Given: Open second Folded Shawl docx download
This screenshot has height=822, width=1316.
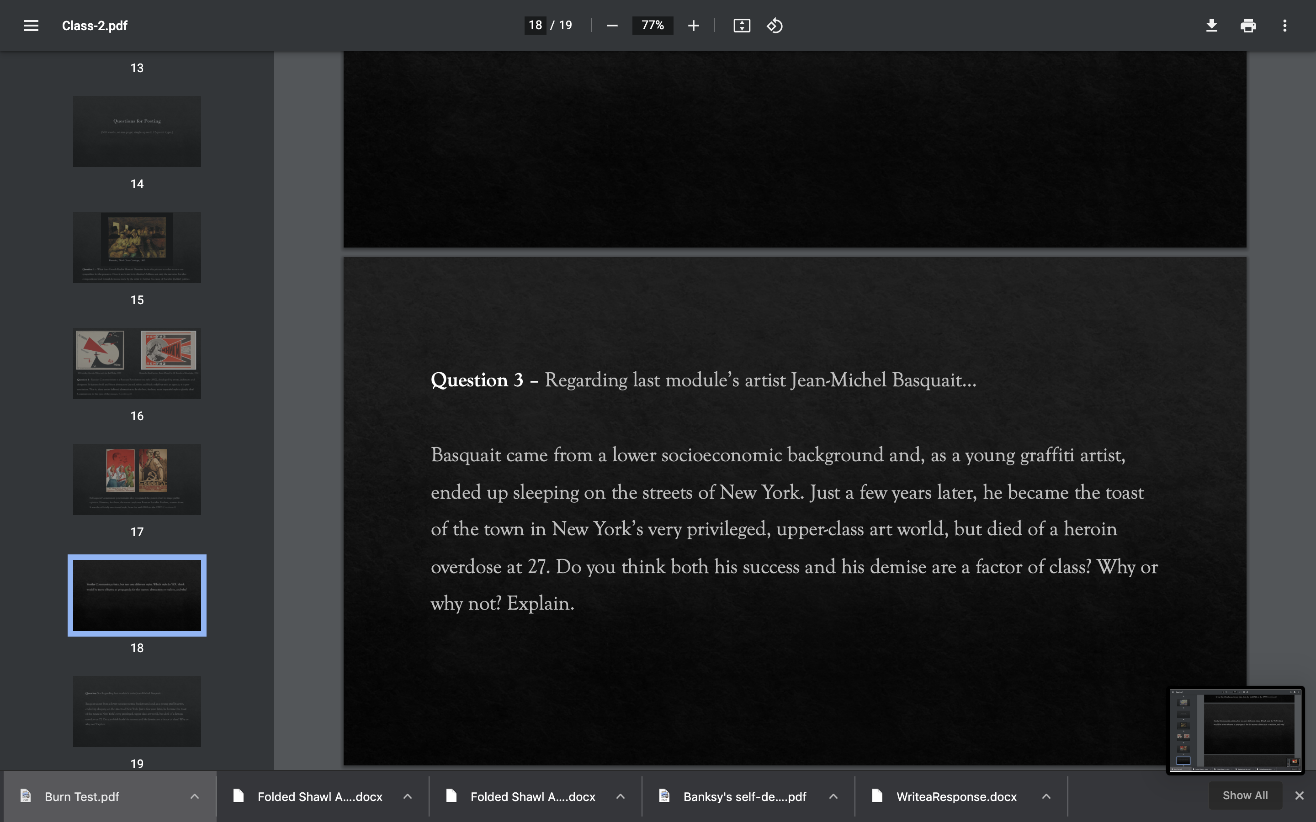Looking at the screenshot, I should point(532,796).
